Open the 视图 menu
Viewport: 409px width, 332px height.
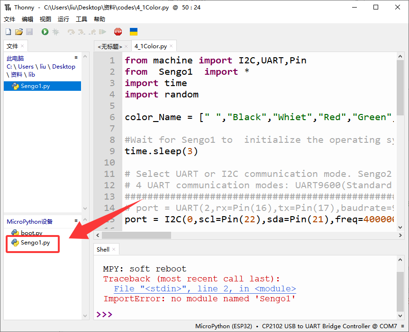[x=45, y=19]
